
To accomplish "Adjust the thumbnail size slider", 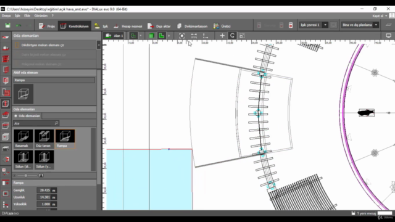I will [x=25, y=175].
